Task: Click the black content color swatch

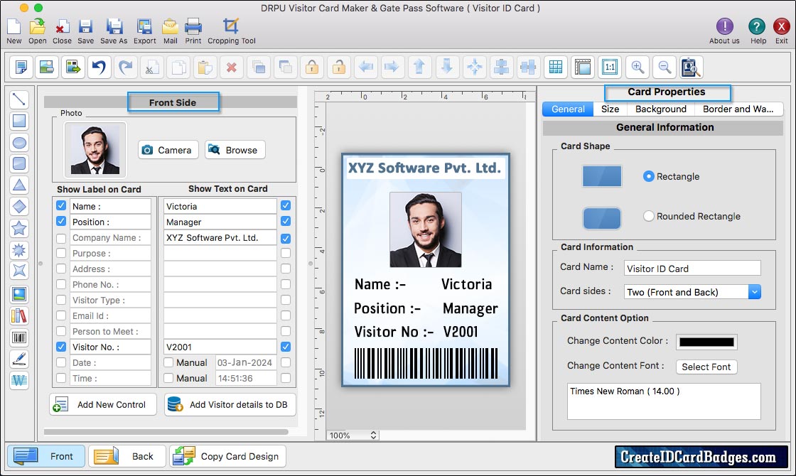Action: point(706,342)
